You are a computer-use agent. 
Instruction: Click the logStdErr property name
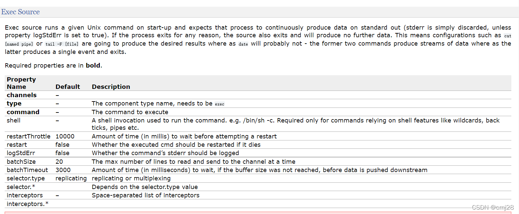21,153
